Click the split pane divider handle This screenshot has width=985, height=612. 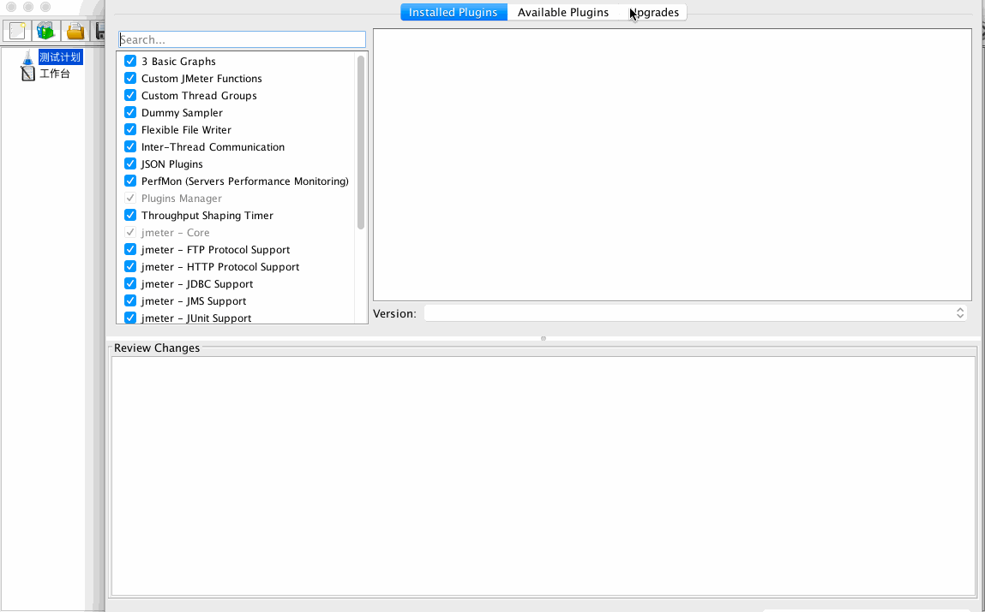[x=544, y=339]
